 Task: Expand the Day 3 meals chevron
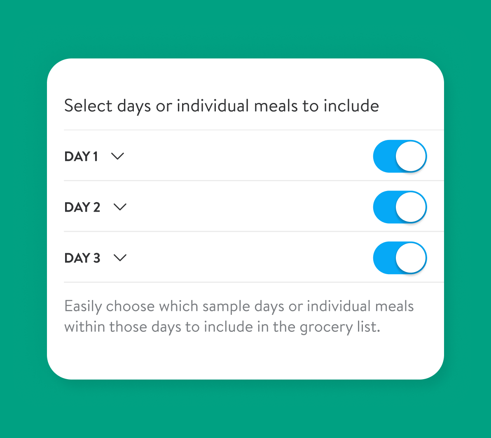pos(120,258)
